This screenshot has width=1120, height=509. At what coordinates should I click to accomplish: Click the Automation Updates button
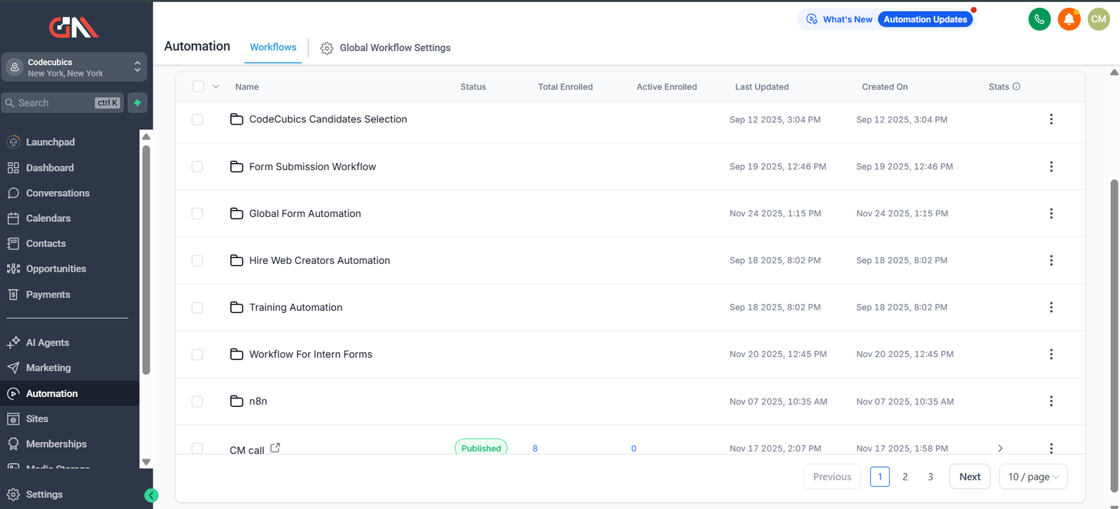tap(925, 20)
